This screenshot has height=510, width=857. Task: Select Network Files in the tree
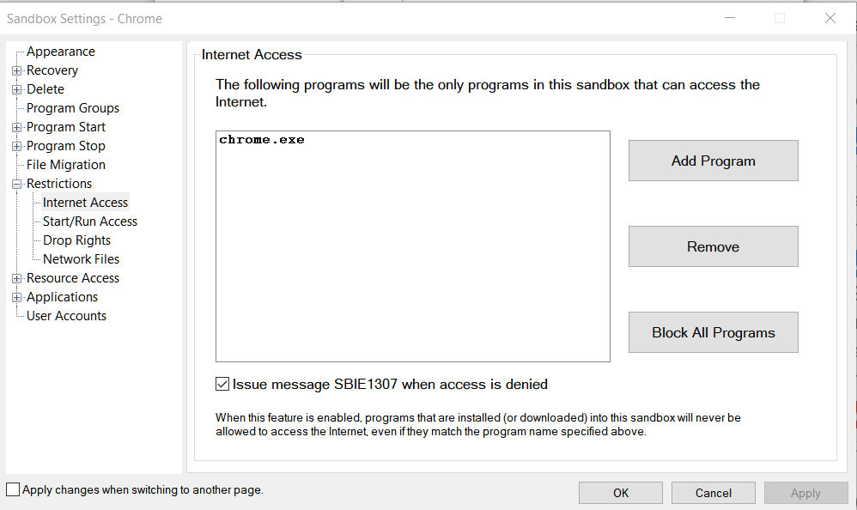click(x=81, y=259)
